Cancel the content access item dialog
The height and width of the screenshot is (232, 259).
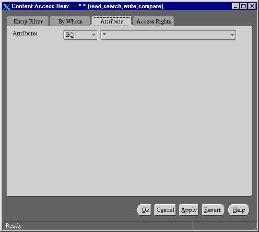pyautogui.click(x=165, y=210)
